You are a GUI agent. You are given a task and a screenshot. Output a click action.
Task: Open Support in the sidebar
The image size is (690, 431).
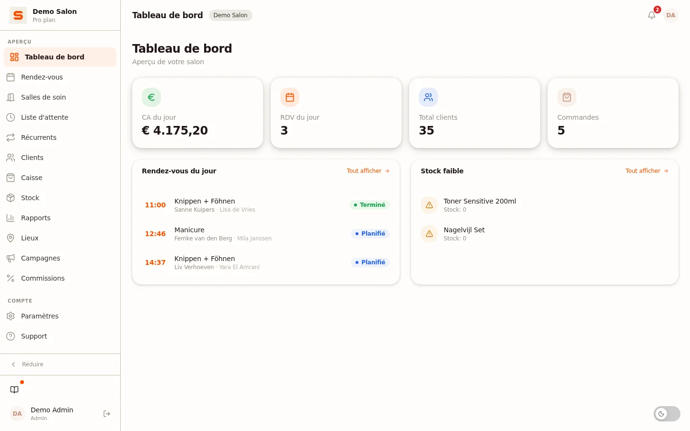[60, 336]
